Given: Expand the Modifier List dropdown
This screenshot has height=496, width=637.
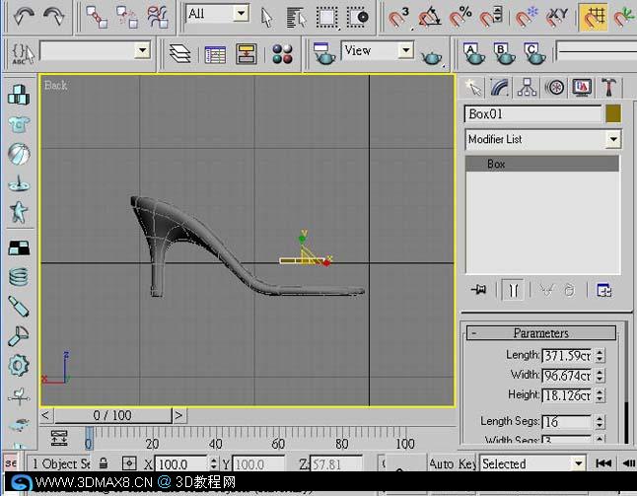Looking at the screenshot, I should coord(613,139).
